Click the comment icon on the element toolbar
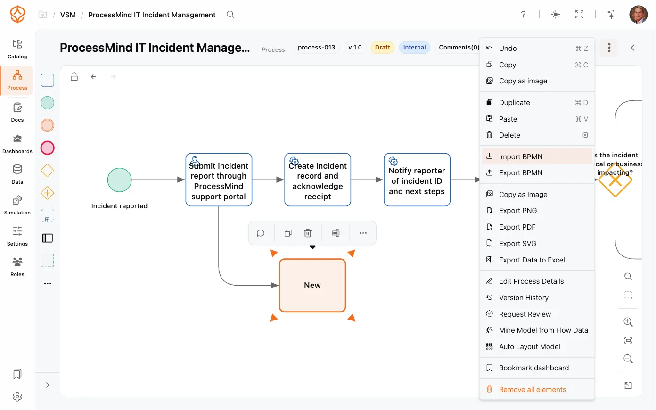 (x=261, y=233)
